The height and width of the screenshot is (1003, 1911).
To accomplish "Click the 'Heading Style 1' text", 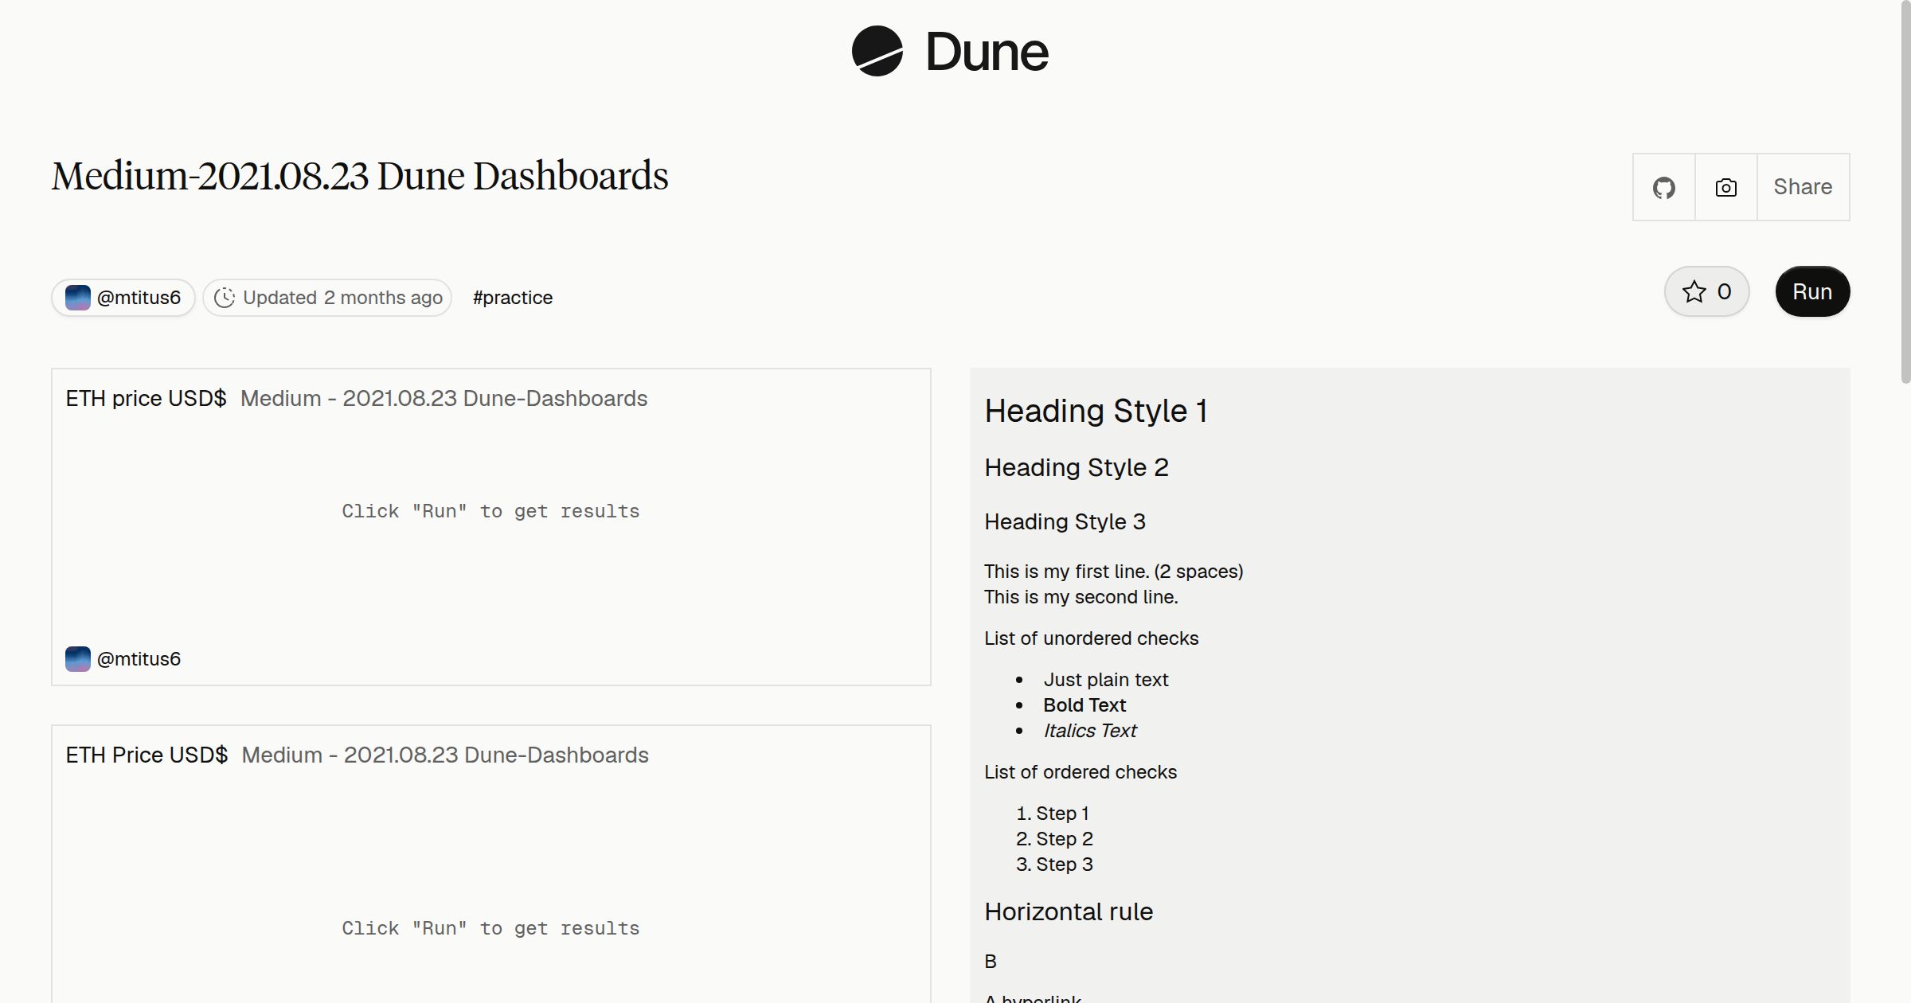I will 1096,411.
